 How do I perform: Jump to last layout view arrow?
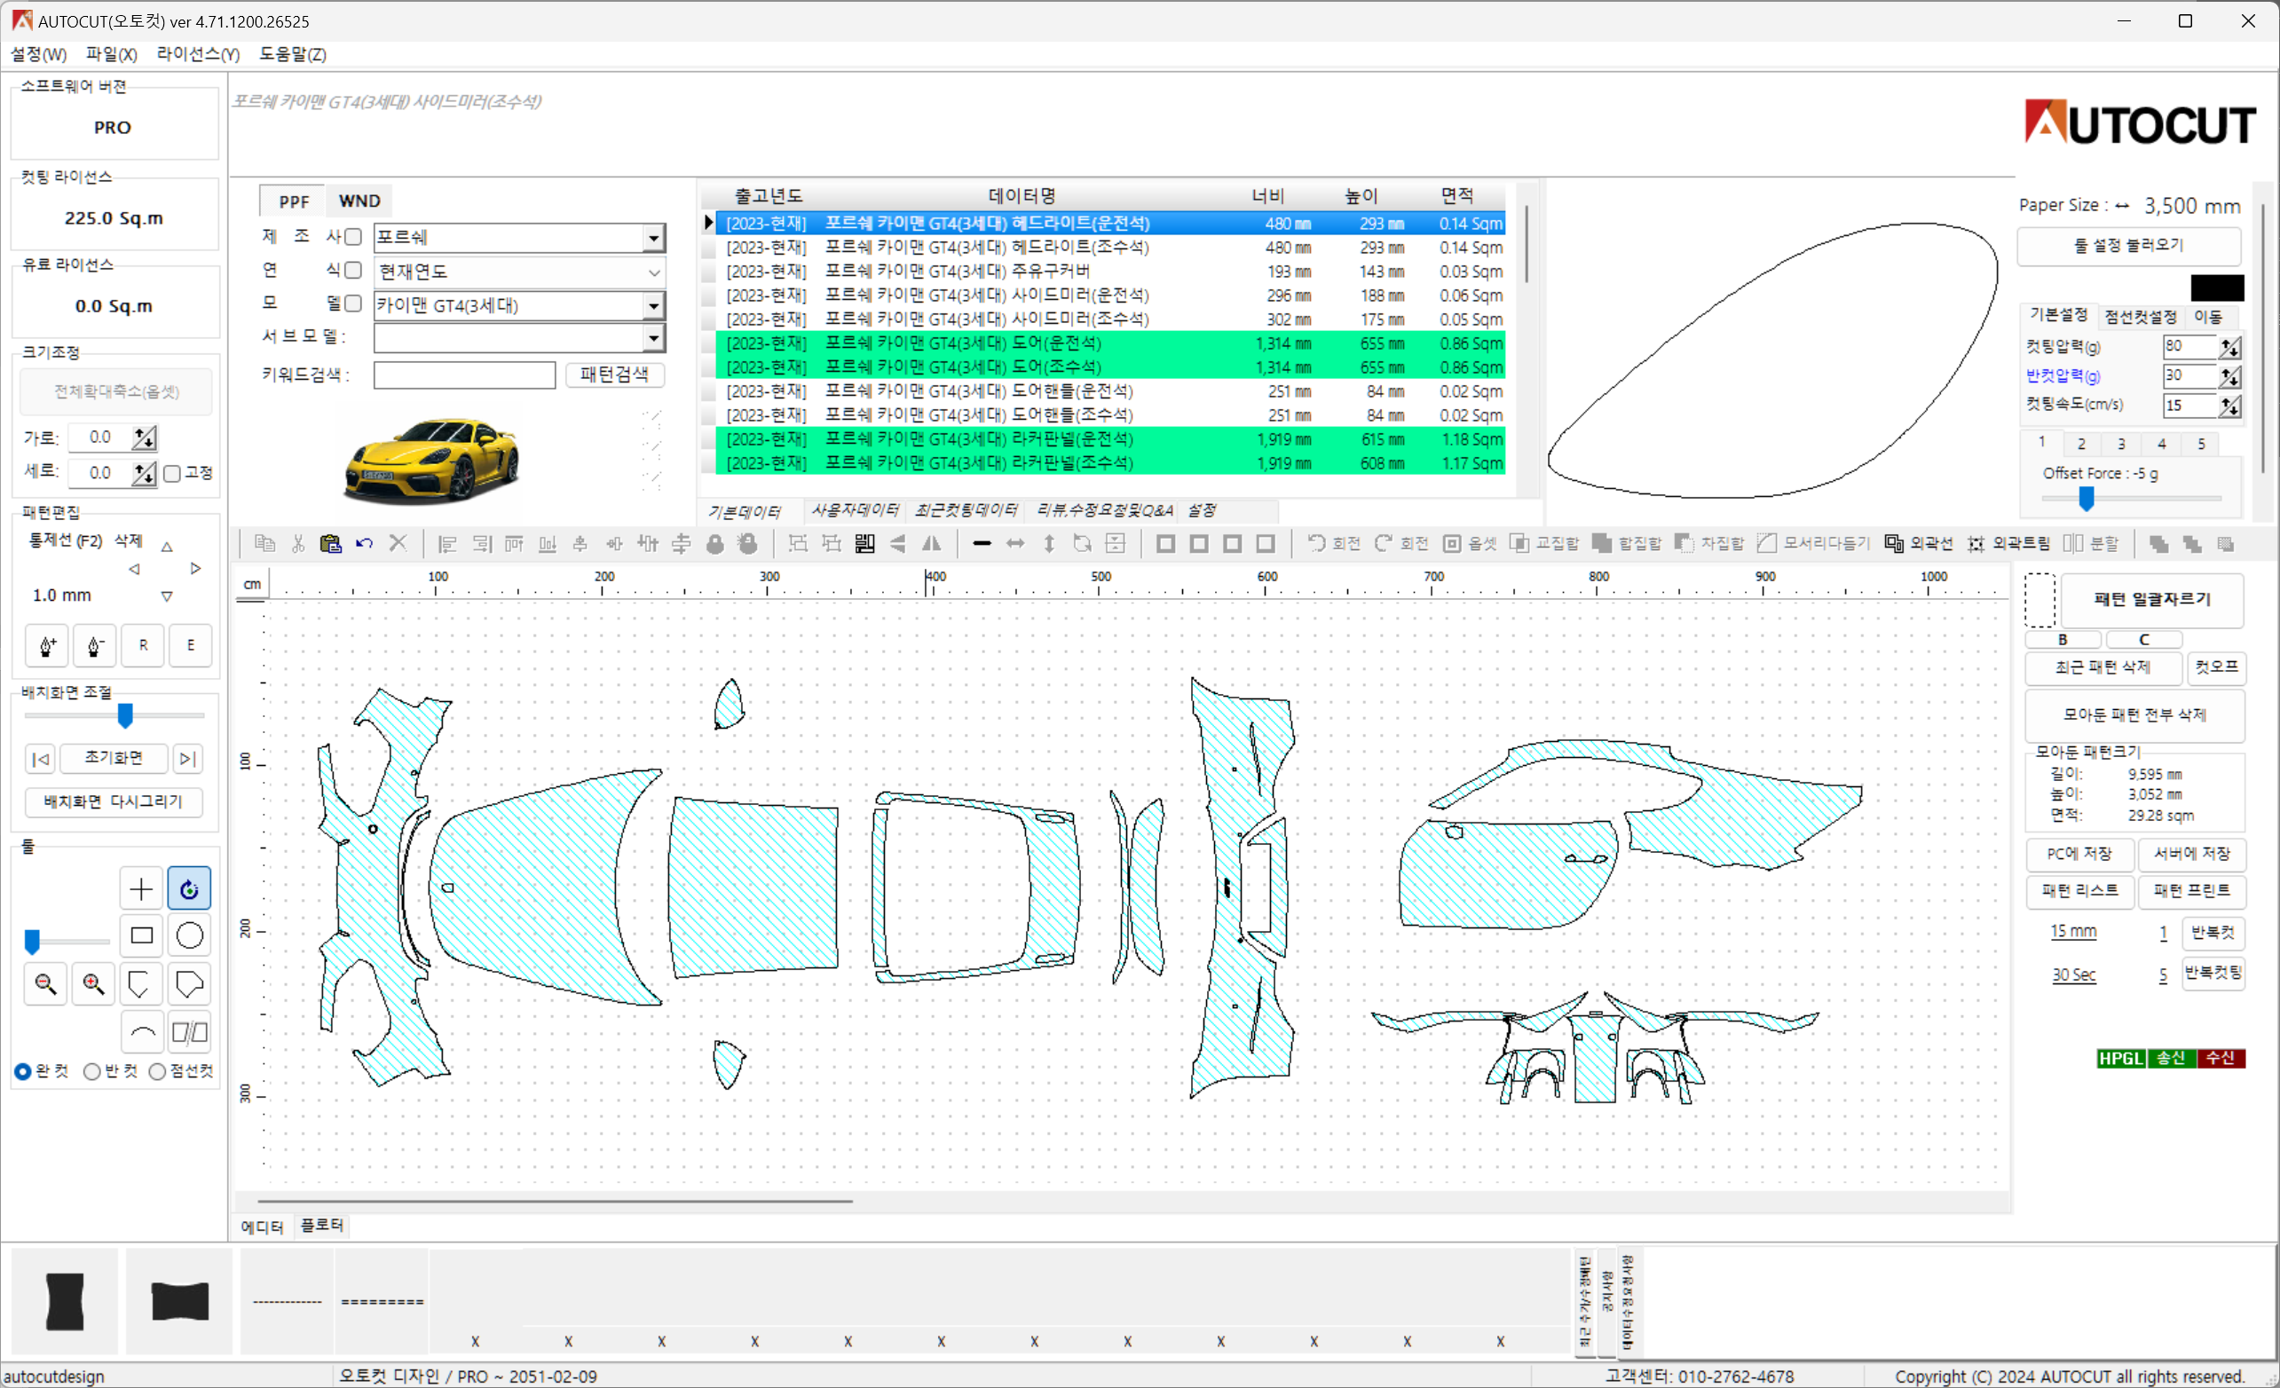coord(188,759)
